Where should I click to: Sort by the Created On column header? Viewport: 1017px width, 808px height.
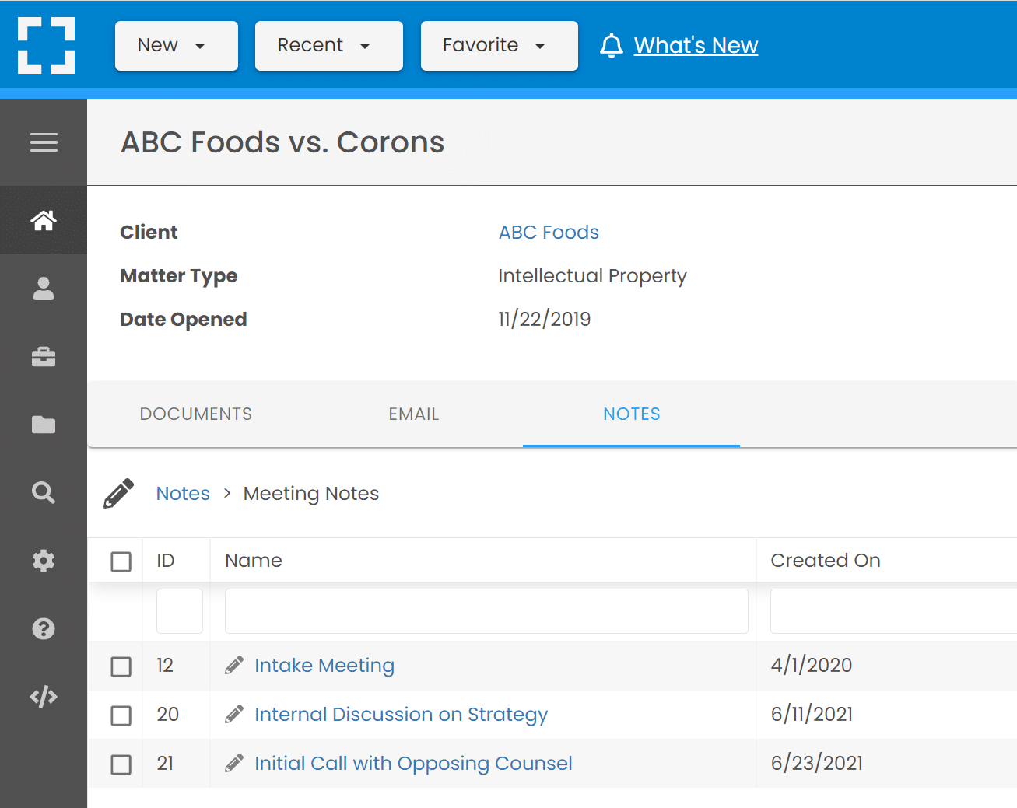pos(826,561)
